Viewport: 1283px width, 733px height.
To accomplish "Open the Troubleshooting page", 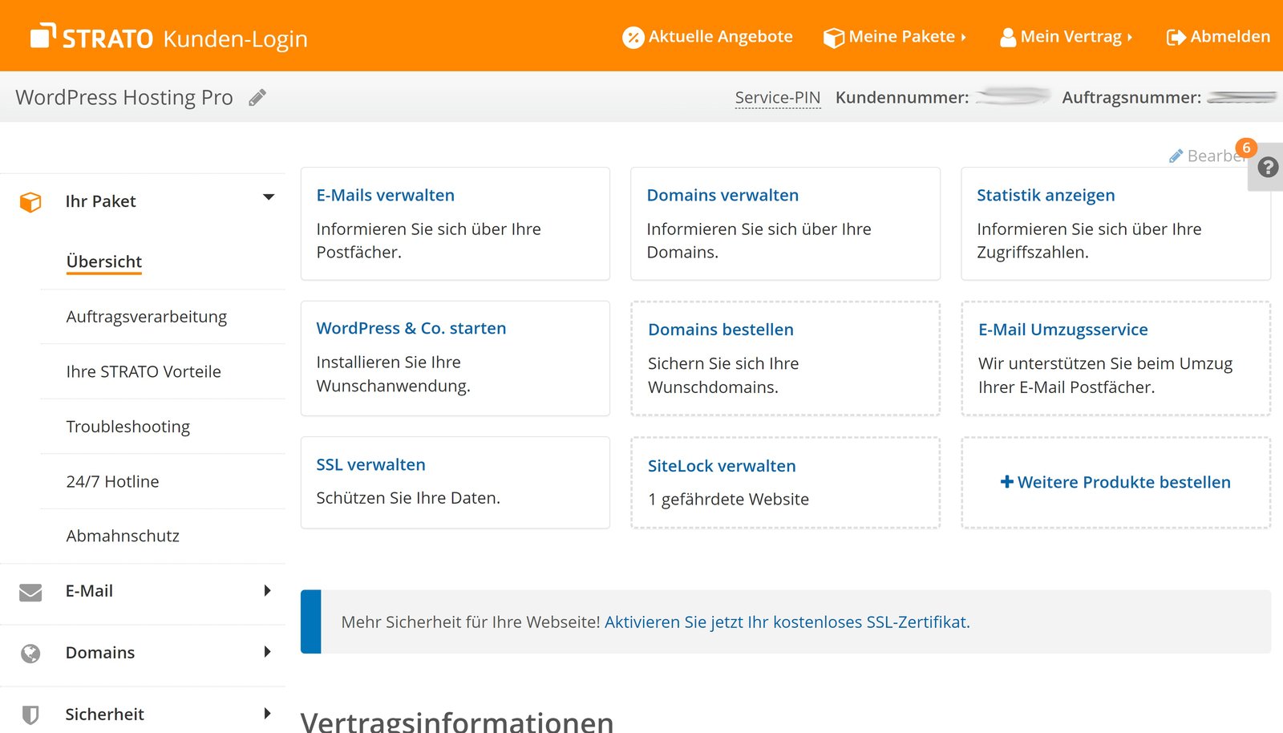I will pos(128,426).
